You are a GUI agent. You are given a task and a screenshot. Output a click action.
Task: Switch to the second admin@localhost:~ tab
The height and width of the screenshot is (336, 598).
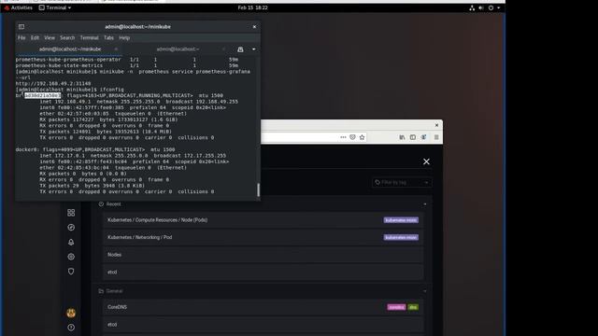tap(178, 49)
